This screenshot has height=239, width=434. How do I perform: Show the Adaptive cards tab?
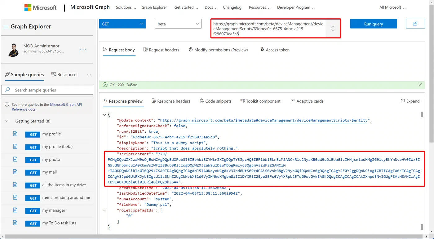coord(307,101)
